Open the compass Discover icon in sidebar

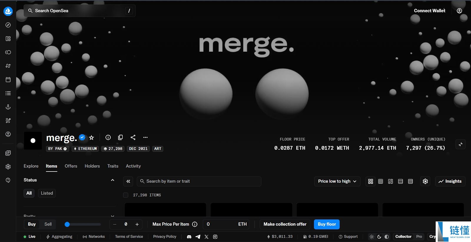(x=8, y=25)
